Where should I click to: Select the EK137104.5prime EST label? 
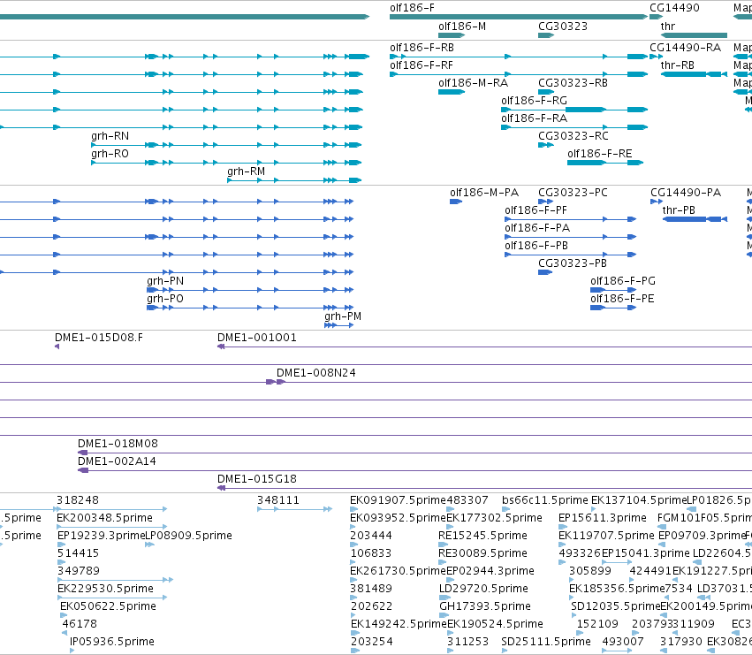click(x=639, y=500)
